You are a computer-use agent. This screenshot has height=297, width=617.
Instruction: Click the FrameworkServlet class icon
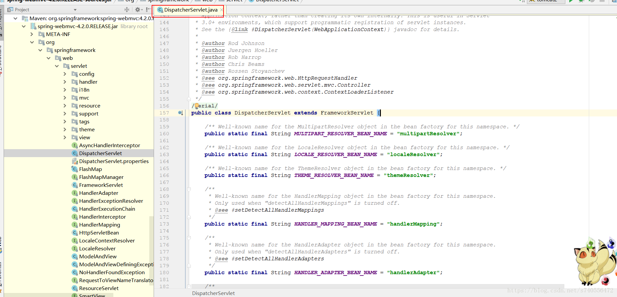pos(75,185)
